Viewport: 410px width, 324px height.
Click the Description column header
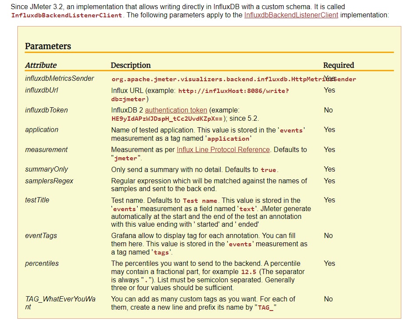(x=131, y=65)
